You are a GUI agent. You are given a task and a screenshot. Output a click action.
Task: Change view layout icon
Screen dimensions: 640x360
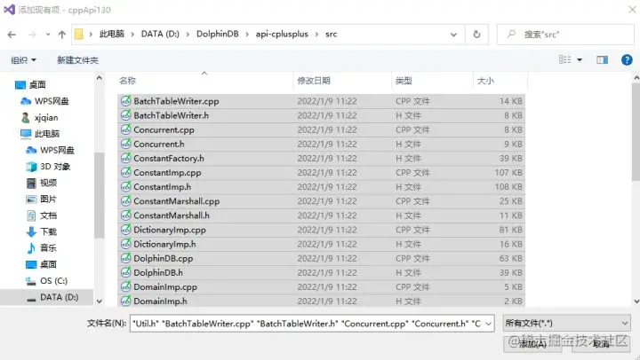point(565,60)
